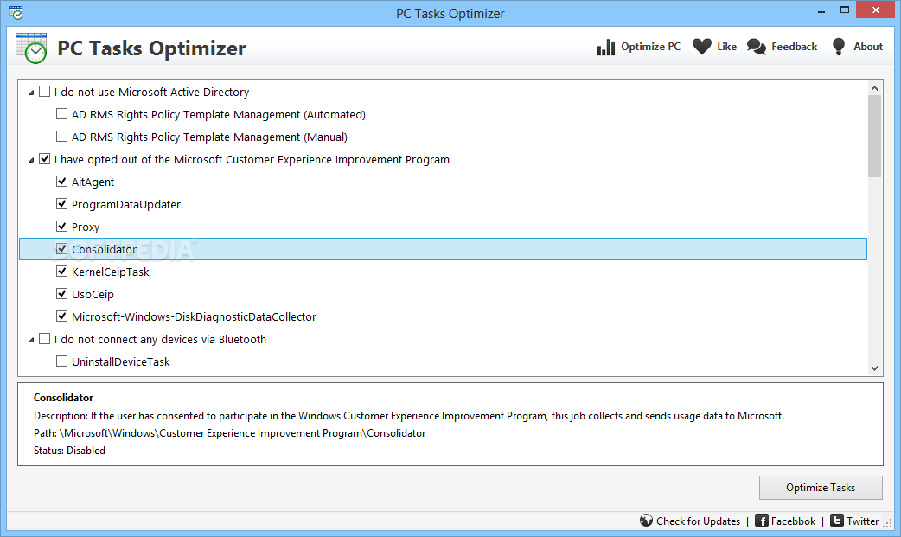
Task: Select the KernelCeipTask row
Action: point(111,272)
